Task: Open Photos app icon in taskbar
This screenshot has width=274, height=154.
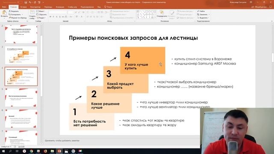Action: [66, 151]
